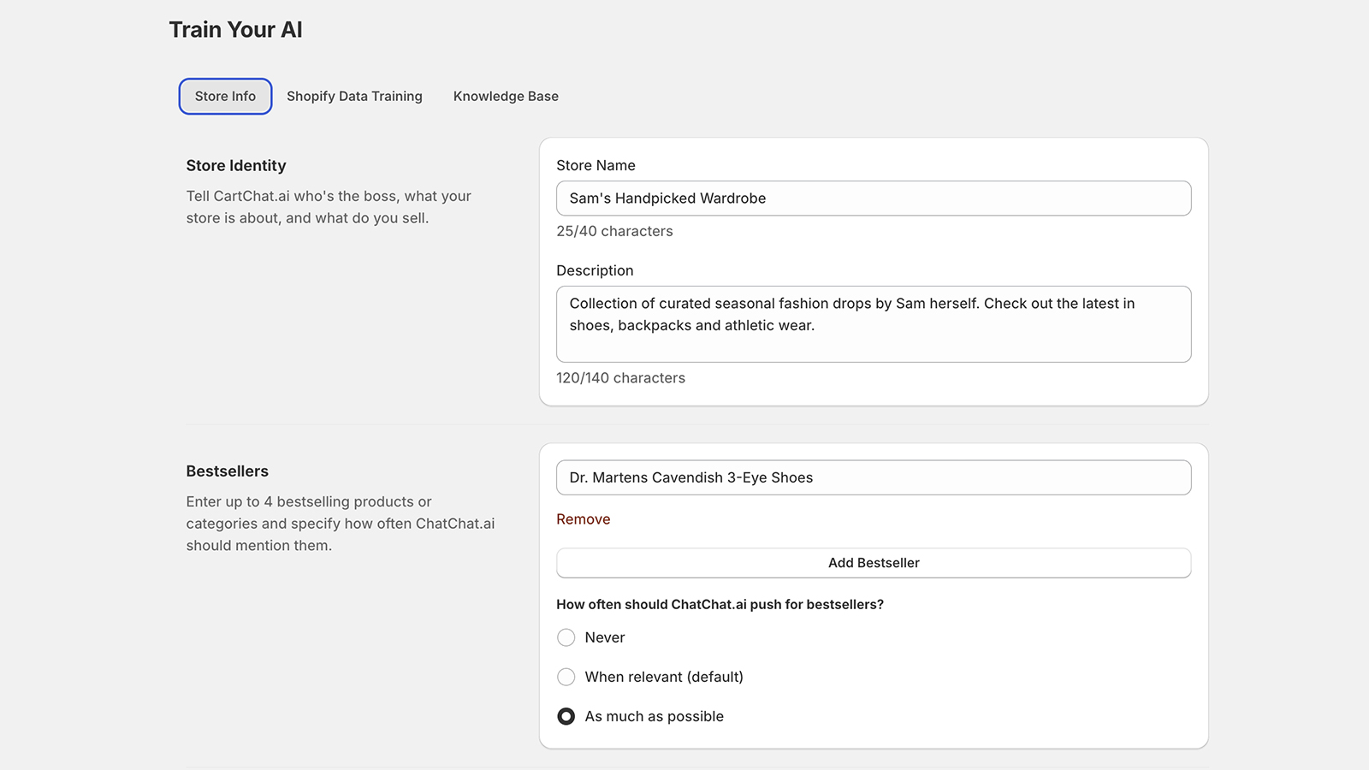This screenshot has width=1369, height=770.
Task: Click the store Description text area
Action: click(x=874, y=324)
